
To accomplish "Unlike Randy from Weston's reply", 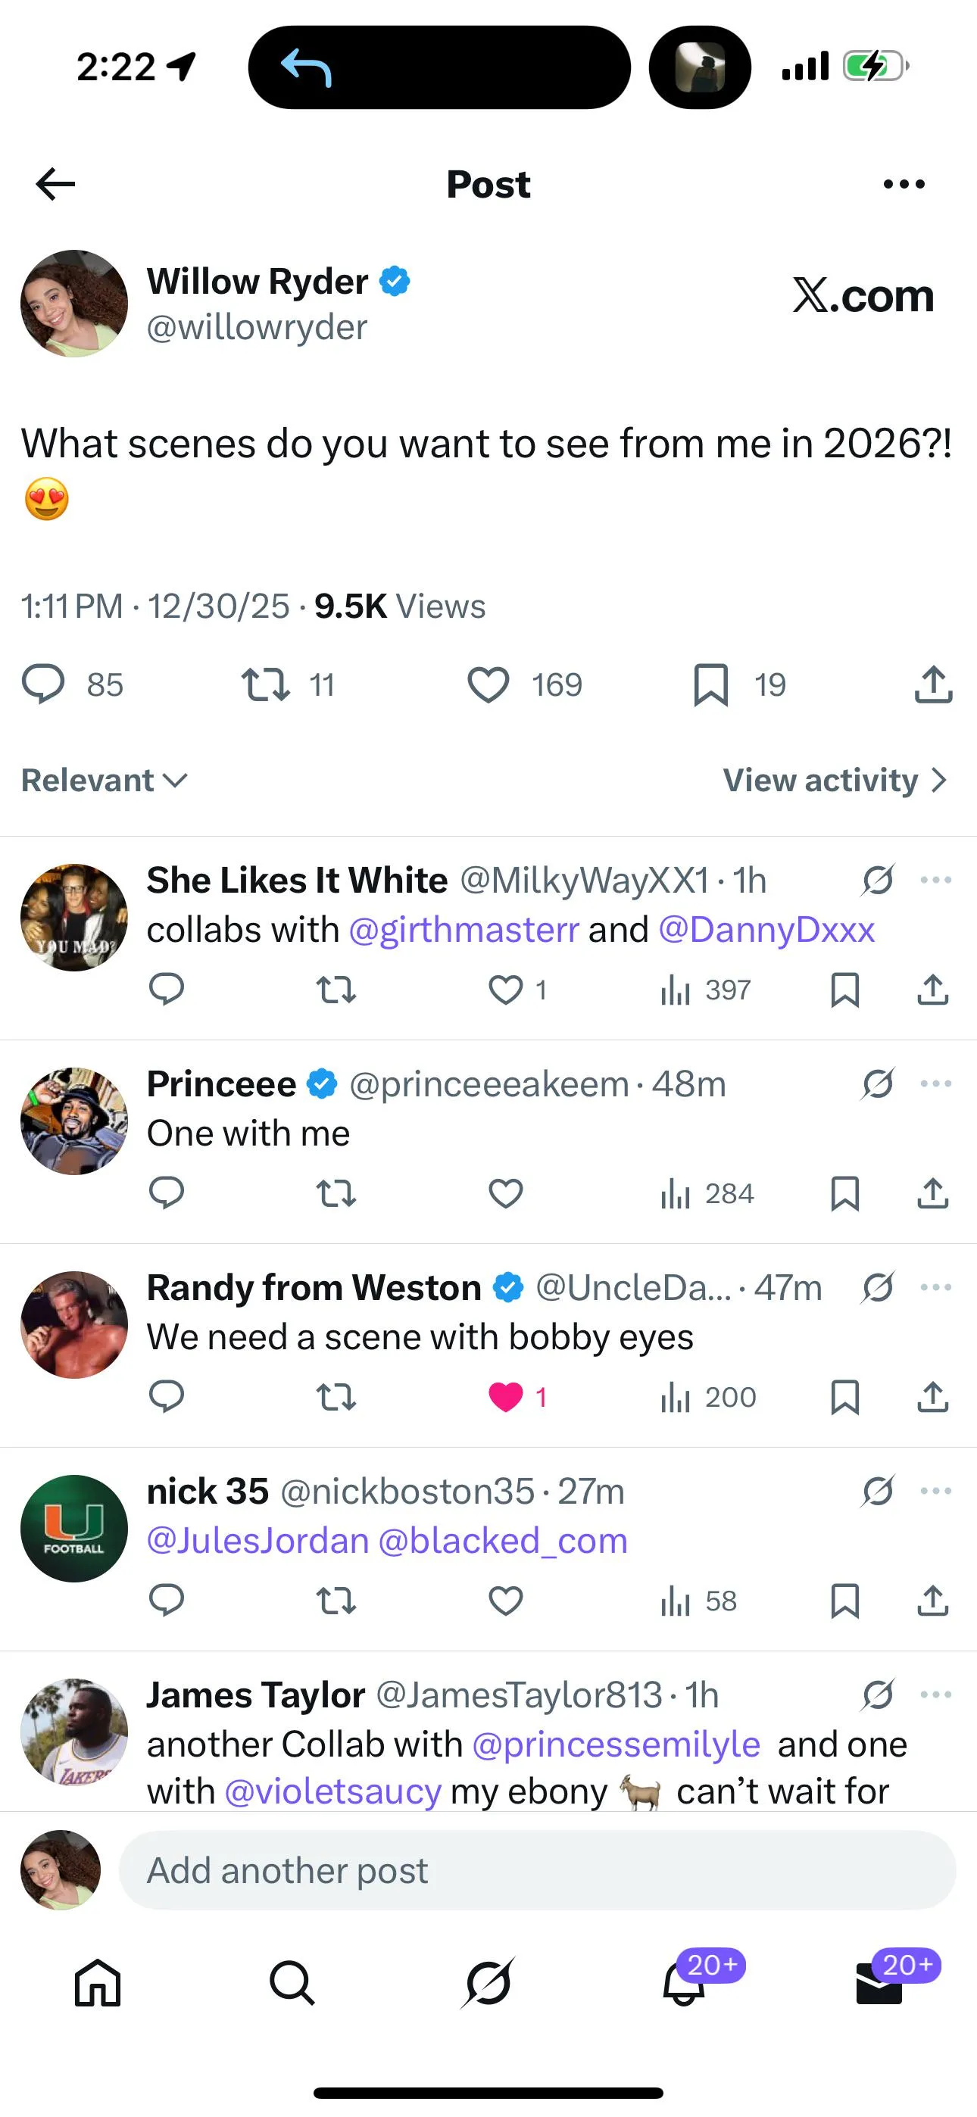I will pyautogui.click(x=506, y=1397).
